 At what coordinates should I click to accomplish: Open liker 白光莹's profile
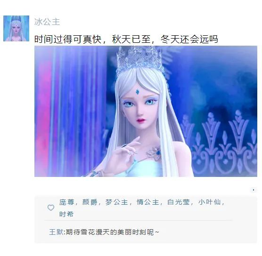(179, 202)
